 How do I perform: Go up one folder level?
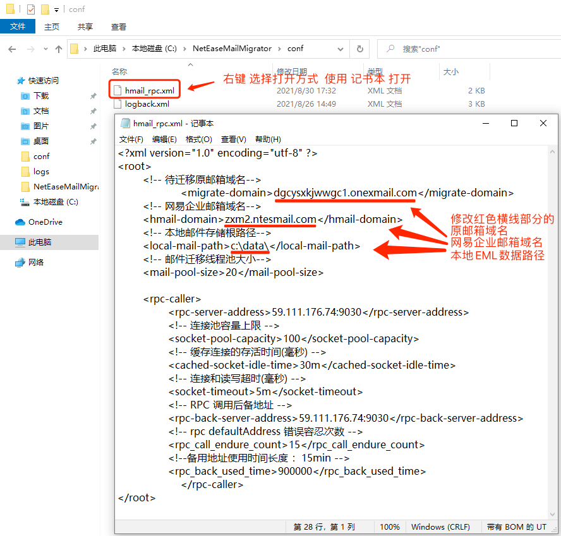tap(59, 49)
